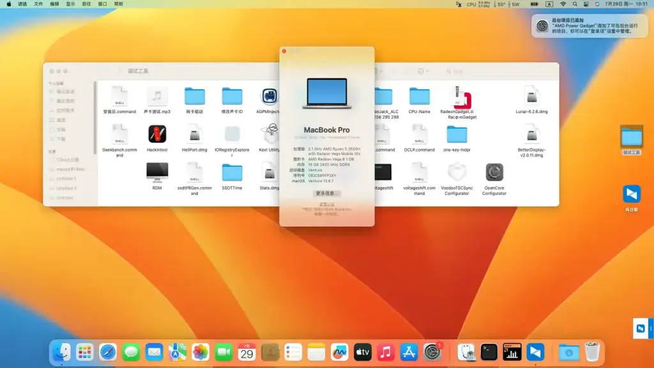
Task: Select the voltageshift.command file
Action: click(419, 172)
